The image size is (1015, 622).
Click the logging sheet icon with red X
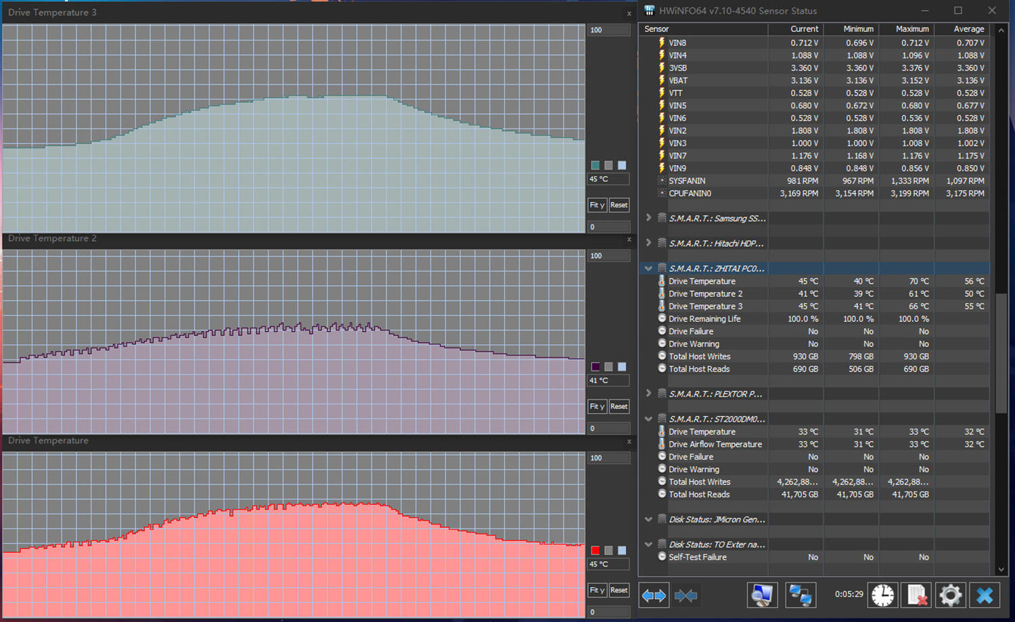(x=917, y=596)
